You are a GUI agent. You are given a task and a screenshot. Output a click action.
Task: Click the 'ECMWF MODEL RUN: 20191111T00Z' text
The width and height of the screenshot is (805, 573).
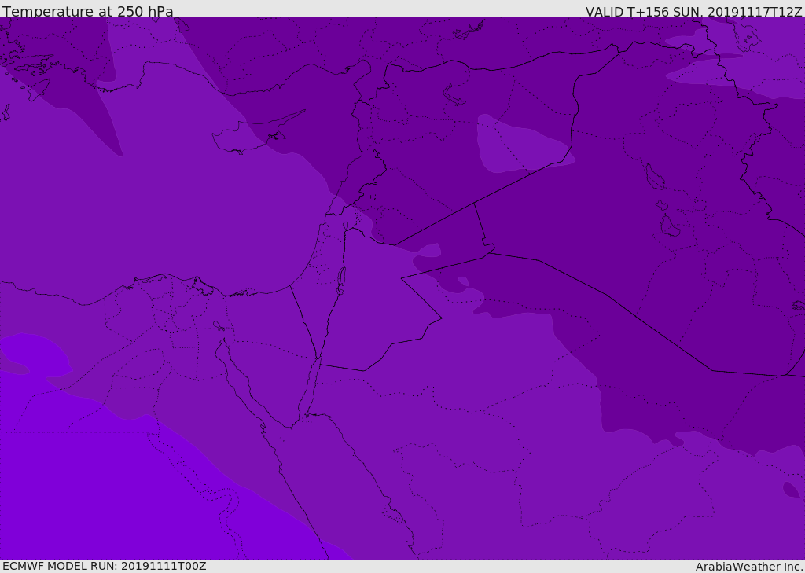105,566
